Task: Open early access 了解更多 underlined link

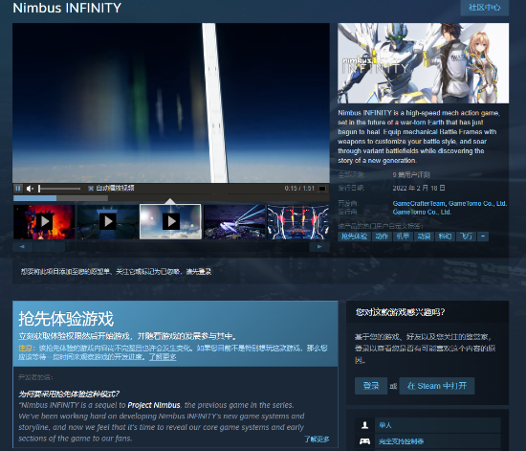Action: (163, 356)
